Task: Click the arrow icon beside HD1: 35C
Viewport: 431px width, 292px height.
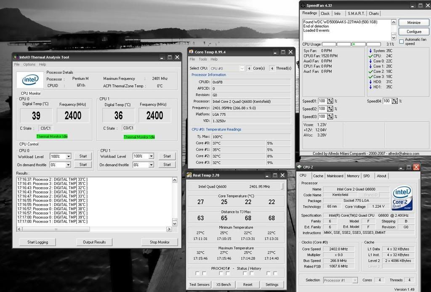Action: point(370,87)
